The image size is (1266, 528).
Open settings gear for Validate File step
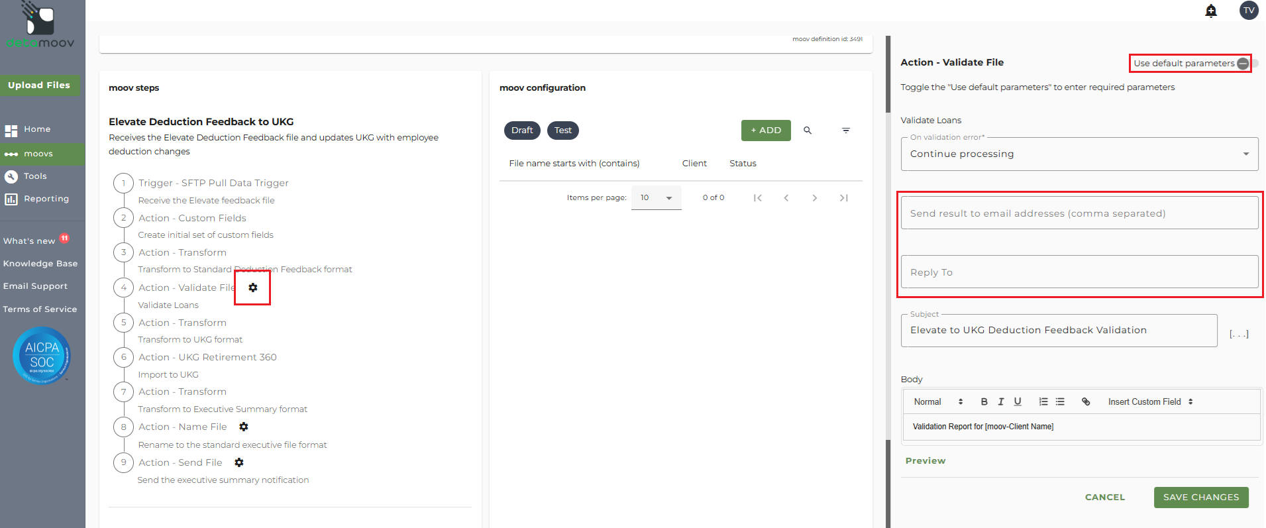click(253, 288)
